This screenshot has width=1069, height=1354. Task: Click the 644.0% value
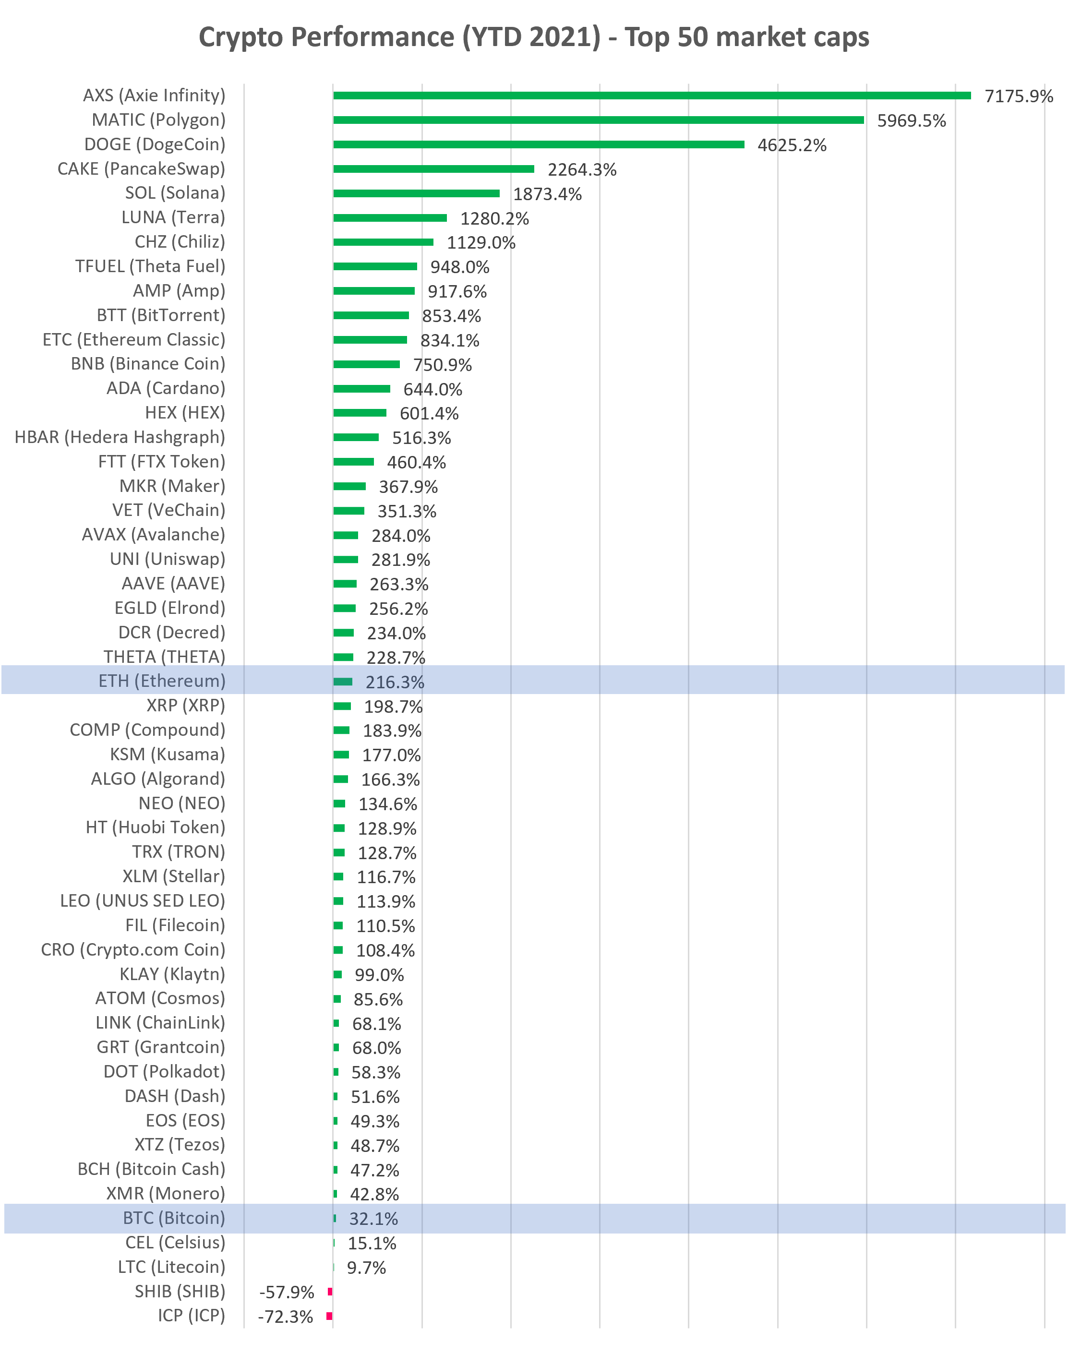pyautogui.click(x=432, y=389)
